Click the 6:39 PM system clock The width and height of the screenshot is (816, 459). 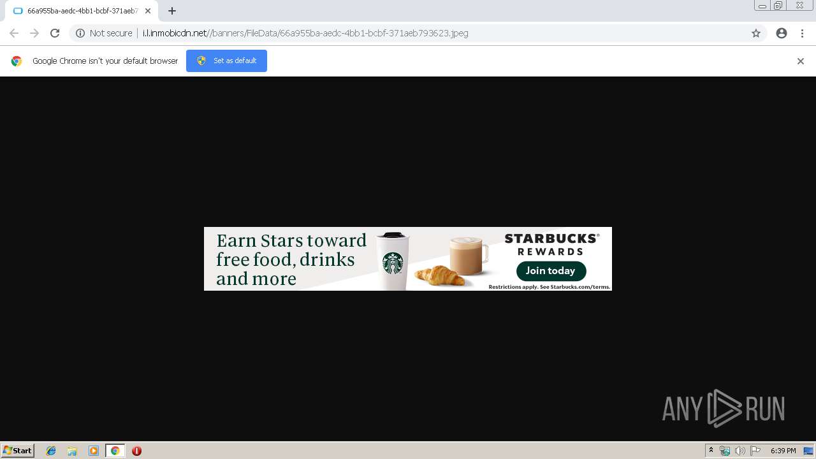783,451
